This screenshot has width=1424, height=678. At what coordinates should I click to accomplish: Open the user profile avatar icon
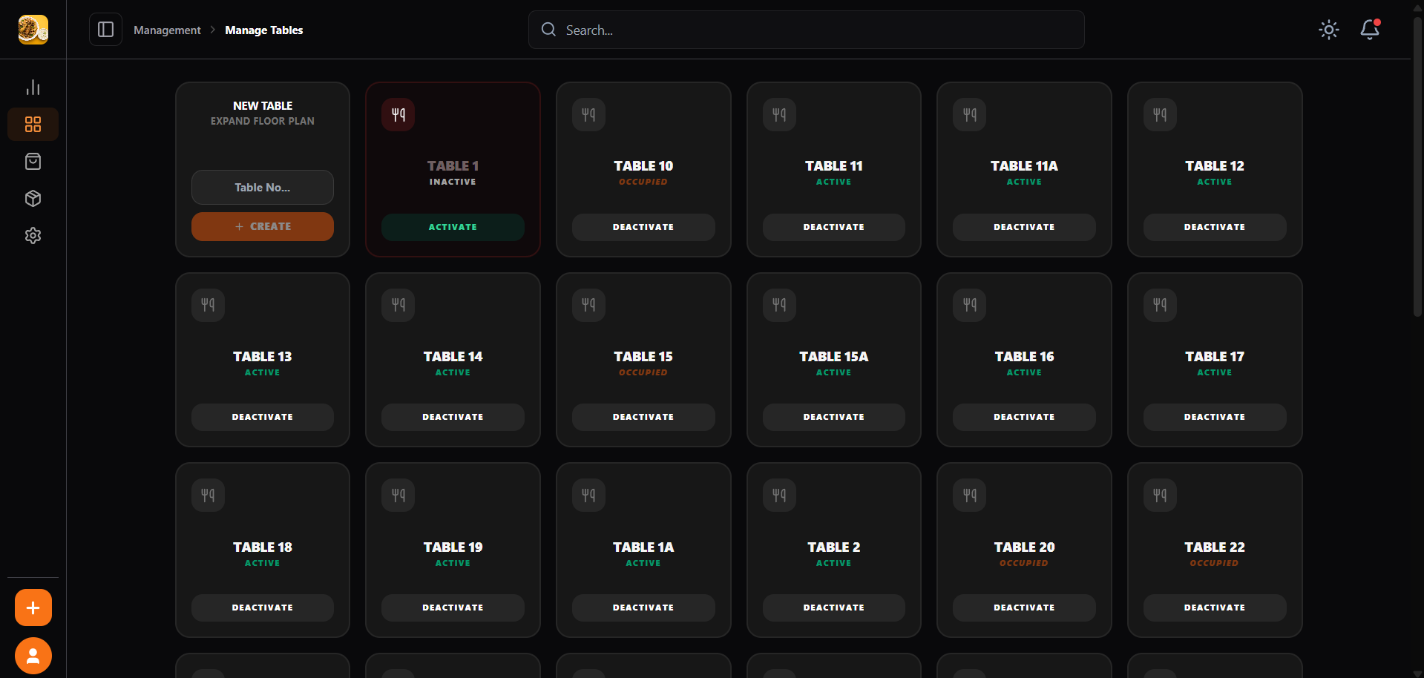33,656
